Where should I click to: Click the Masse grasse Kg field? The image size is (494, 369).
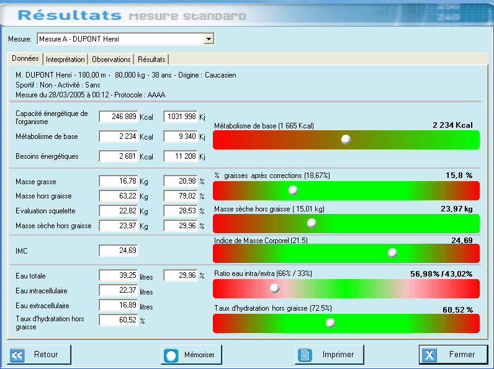click(119, 181)
